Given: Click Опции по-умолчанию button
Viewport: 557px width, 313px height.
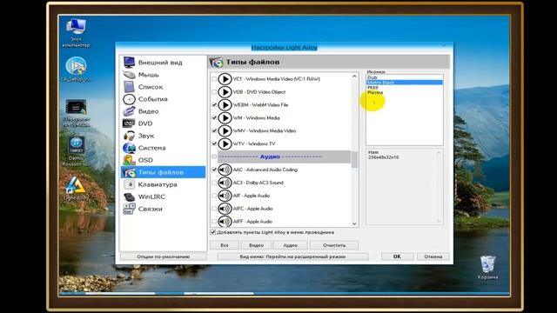Looking at the screenshot, I should tap(164, 256).
